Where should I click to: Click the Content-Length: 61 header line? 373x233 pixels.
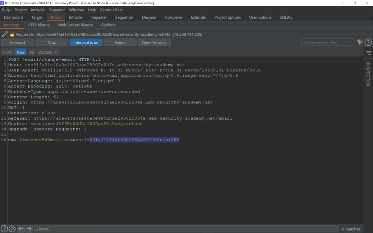33,97
